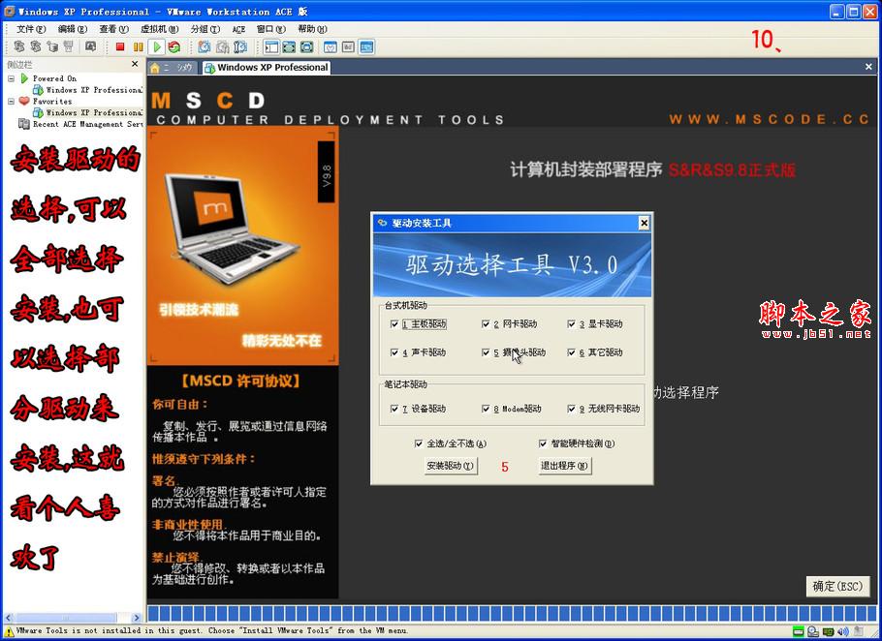Click the green power on toolbar icon

coord(157,46)
